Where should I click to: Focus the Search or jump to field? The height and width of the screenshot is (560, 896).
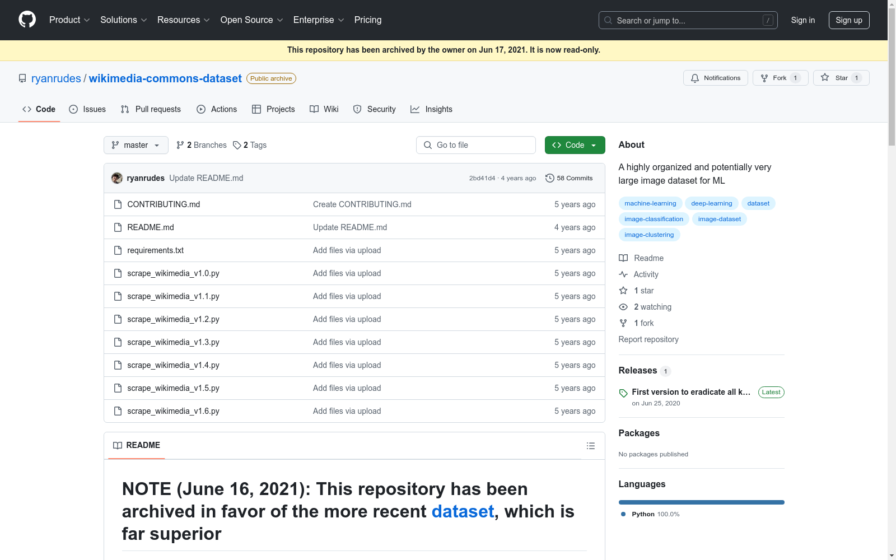[x=688, y=20]
